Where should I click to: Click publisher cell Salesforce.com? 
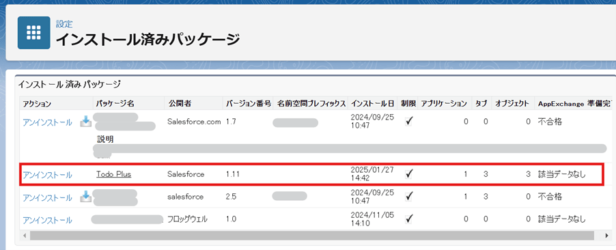point(194,122)
